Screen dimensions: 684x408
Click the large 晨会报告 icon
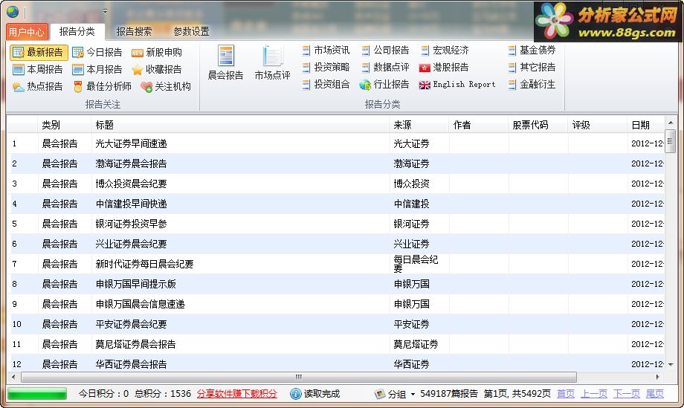[225, 62]
